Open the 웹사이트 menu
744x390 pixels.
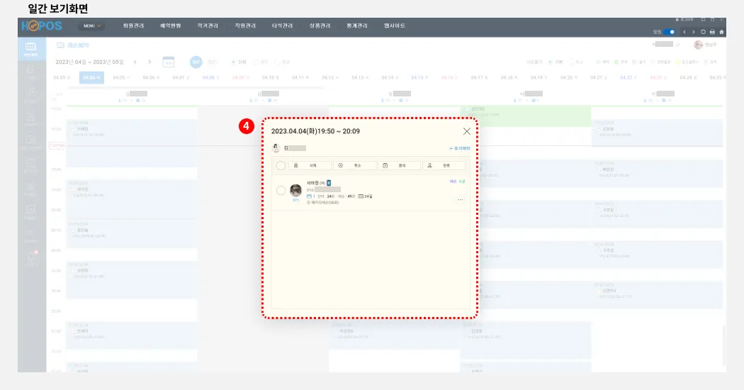point(394,26)
